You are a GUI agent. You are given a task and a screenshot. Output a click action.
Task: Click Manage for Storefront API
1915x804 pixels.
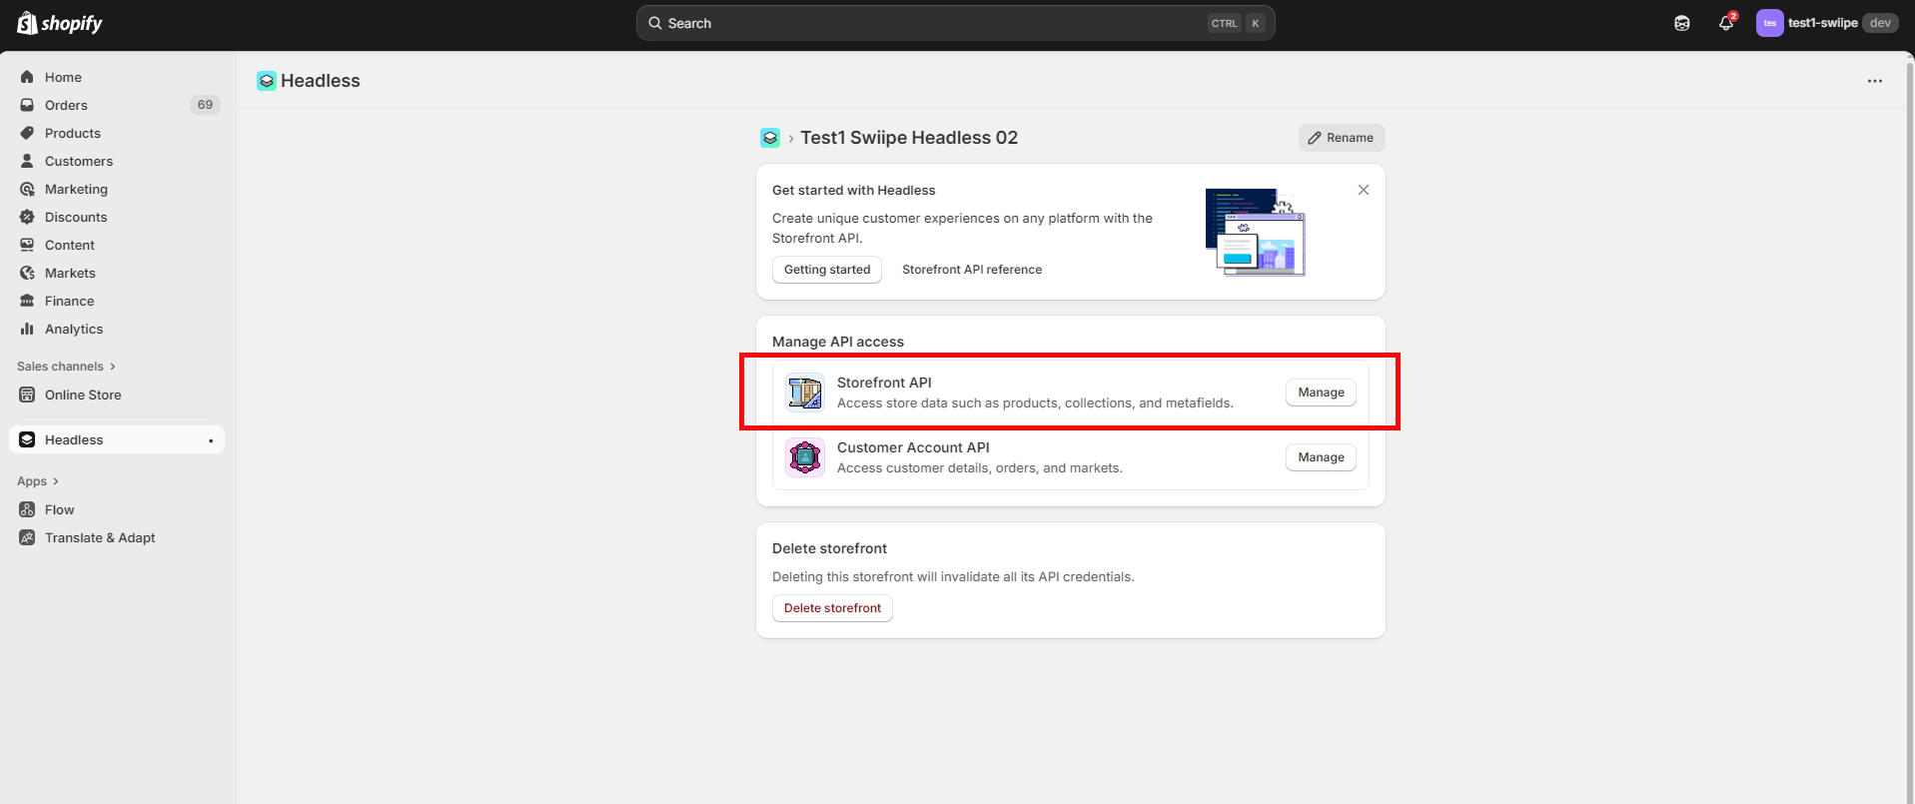[x=1320, y=393]
